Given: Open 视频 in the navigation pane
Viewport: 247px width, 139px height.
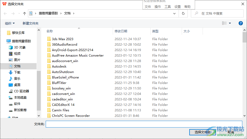Looking at the screenshot, I should 17,54.
